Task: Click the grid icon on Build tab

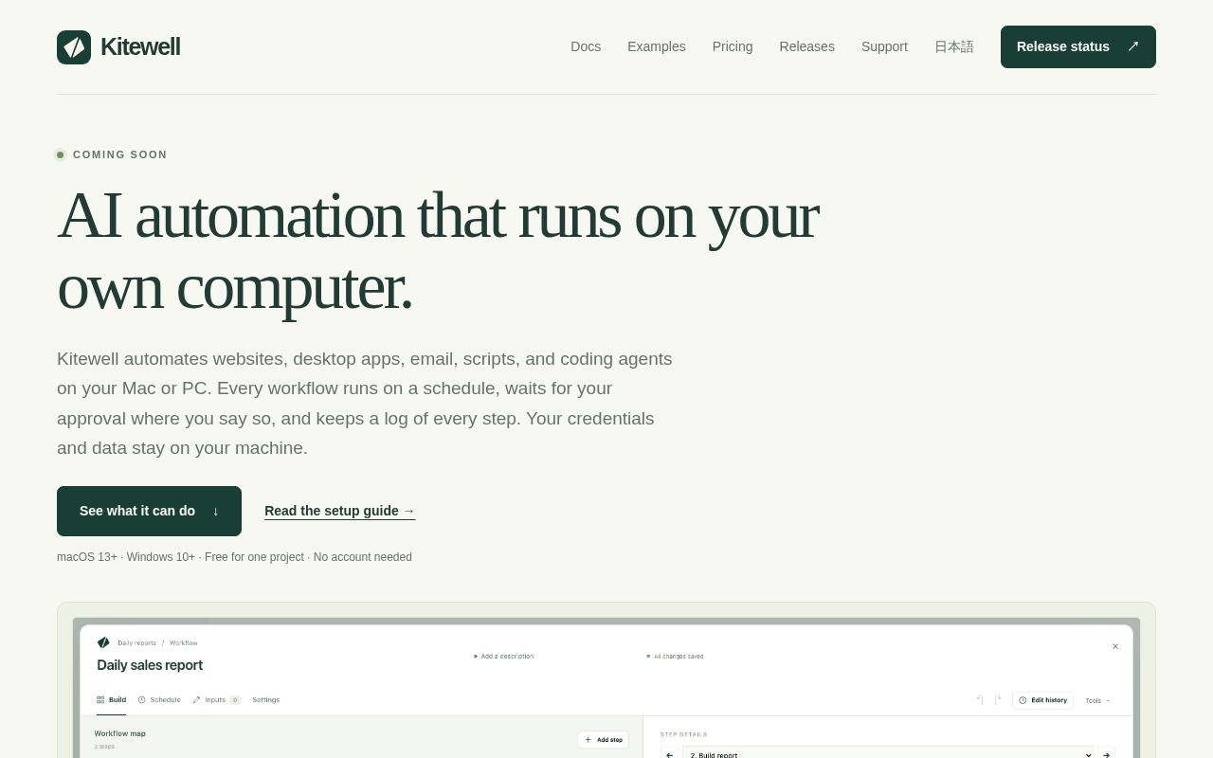Action: point(100,700)
